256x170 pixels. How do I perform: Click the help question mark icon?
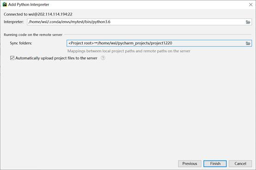(x=103, y=58)
